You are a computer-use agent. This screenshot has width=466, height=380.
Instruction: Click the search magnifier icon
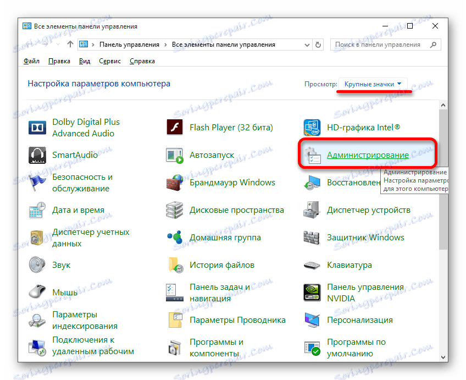[434, 45]
